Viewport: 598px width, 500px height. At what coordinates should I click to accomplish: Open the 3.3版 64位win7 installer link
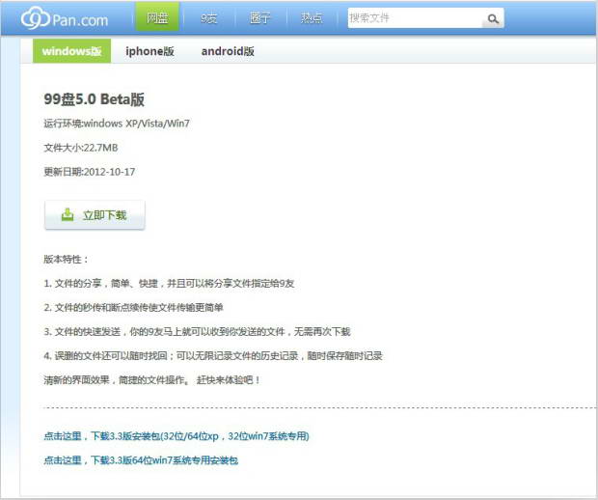(x=141, y=460)
